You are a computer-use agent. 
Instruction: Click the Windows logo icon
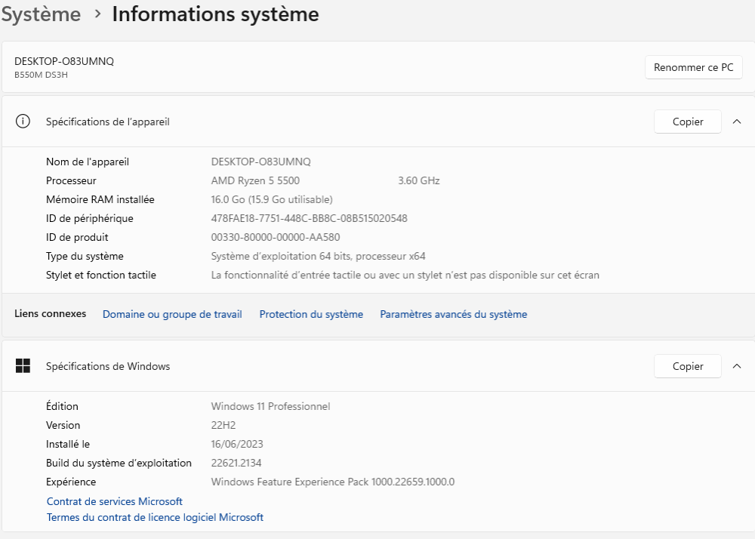coord(23,366)
